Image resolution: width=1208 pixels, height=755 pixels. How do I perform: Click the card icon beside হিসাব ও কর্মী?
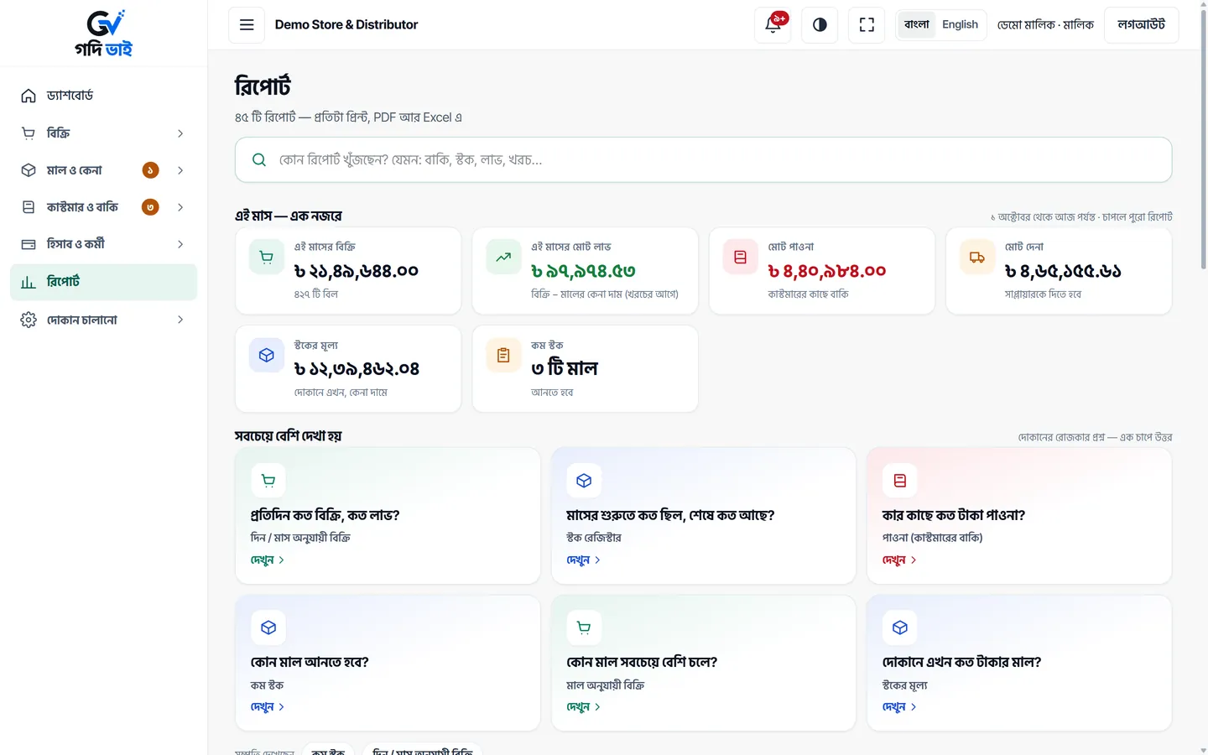pos(29,244)
